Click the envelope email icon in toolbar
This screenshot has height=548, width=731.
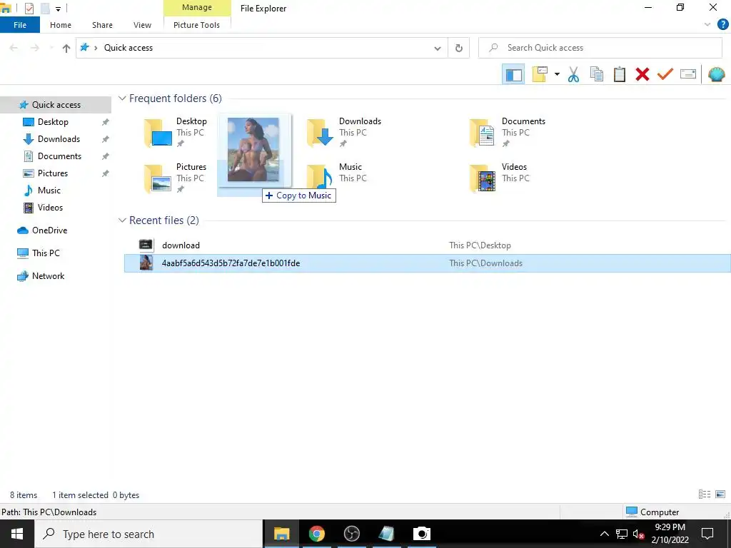pos(687,74)
